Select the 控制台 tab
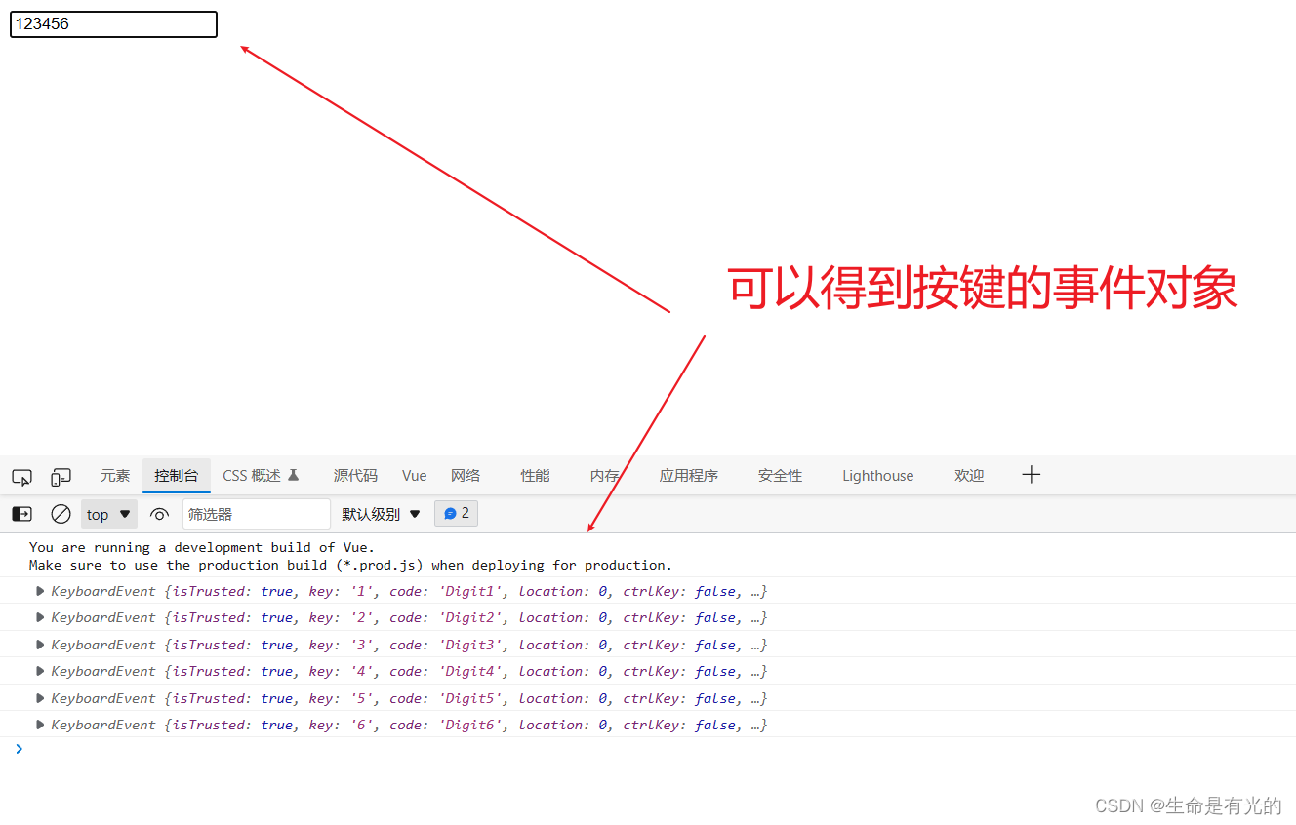This screenshot has width=1296, height=825. (177, 476)
